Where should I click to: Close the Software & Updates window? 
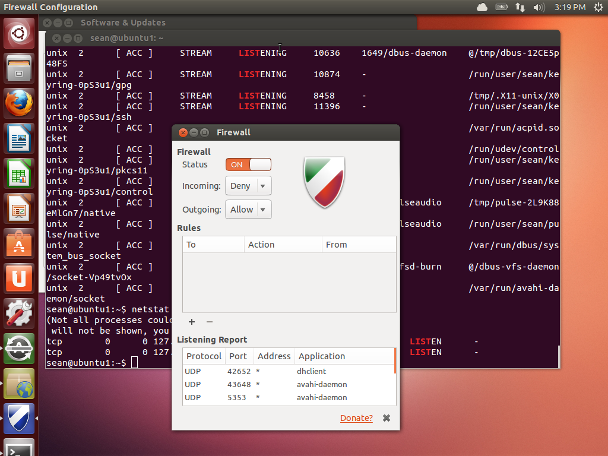(47, 23)
